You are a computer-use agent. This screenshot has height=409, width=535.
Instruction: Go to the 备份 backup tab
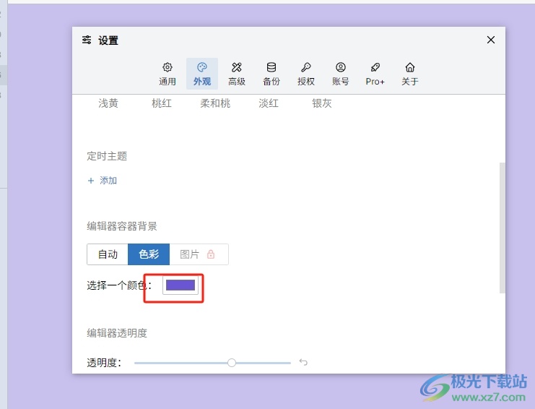pyautogui.click(x=271, y=74)
